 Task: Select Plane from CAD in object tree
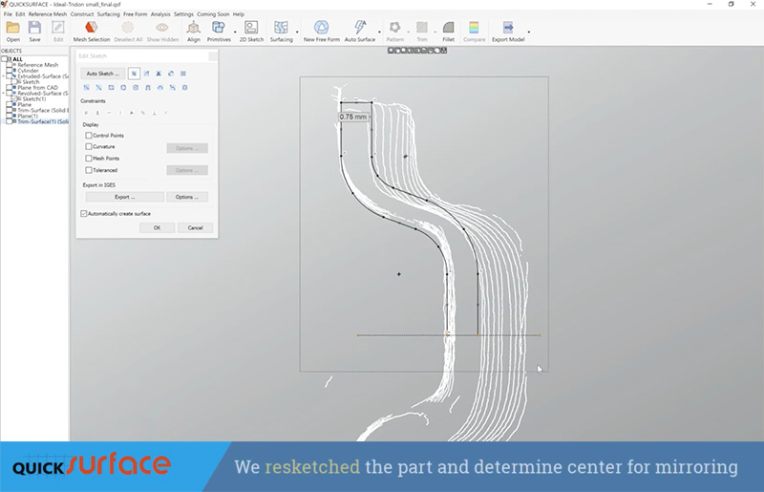coord(38,87)
